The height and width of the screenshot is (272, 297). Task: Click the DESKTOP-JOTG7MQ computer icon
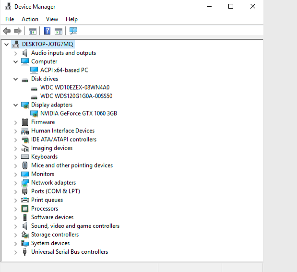click(x=15, y=44)
